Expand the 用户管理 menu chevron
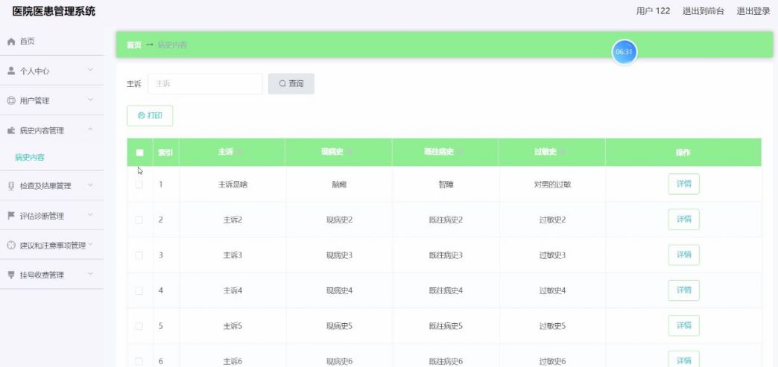Image resolution: width=778 pixels, height=367 pixels. click(90, 100)
